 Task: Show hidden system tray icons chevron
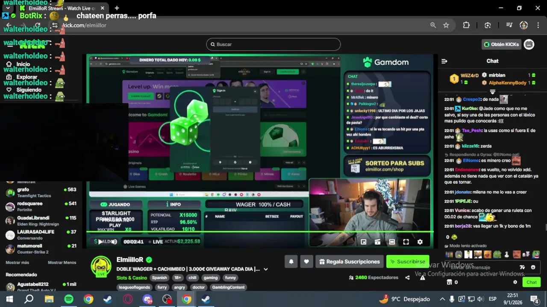(x=442, y=299)
